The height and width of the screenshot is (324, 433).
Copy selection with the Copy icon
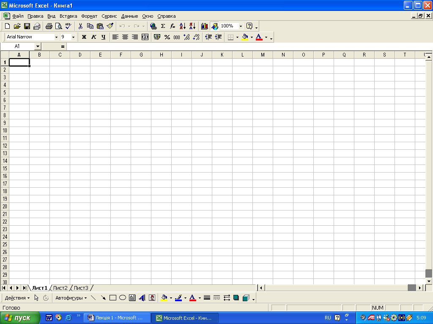pos(90,26)
